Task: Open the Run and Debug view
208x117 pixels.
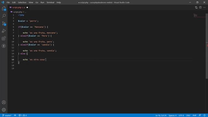Action: pyautogui.click(x=4, y=31)
